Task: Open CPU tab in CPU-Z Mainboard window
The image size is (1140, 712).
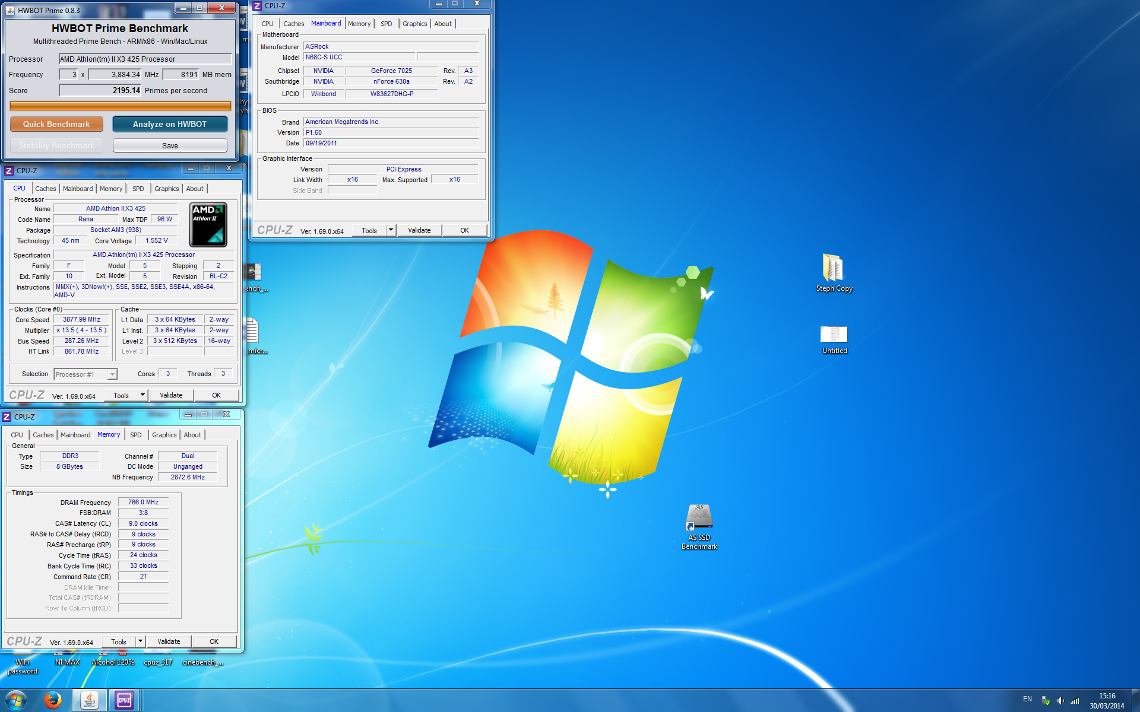Action: click(268, 24)
